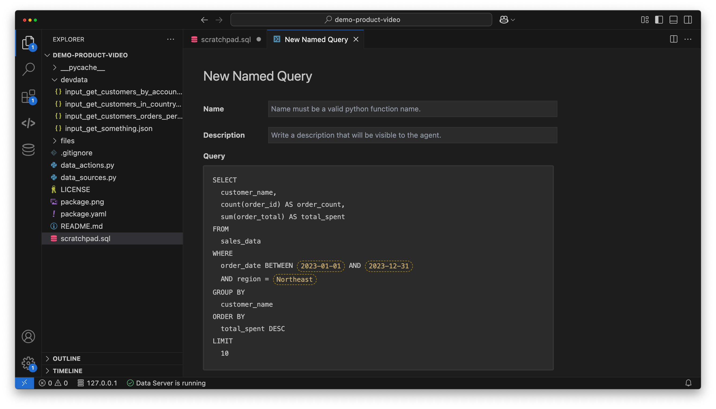The width and height of the screenshot is (716, 409).
Task: Open the editor More Actions menu
Action: pyautogui.click(x=688, y=39)
